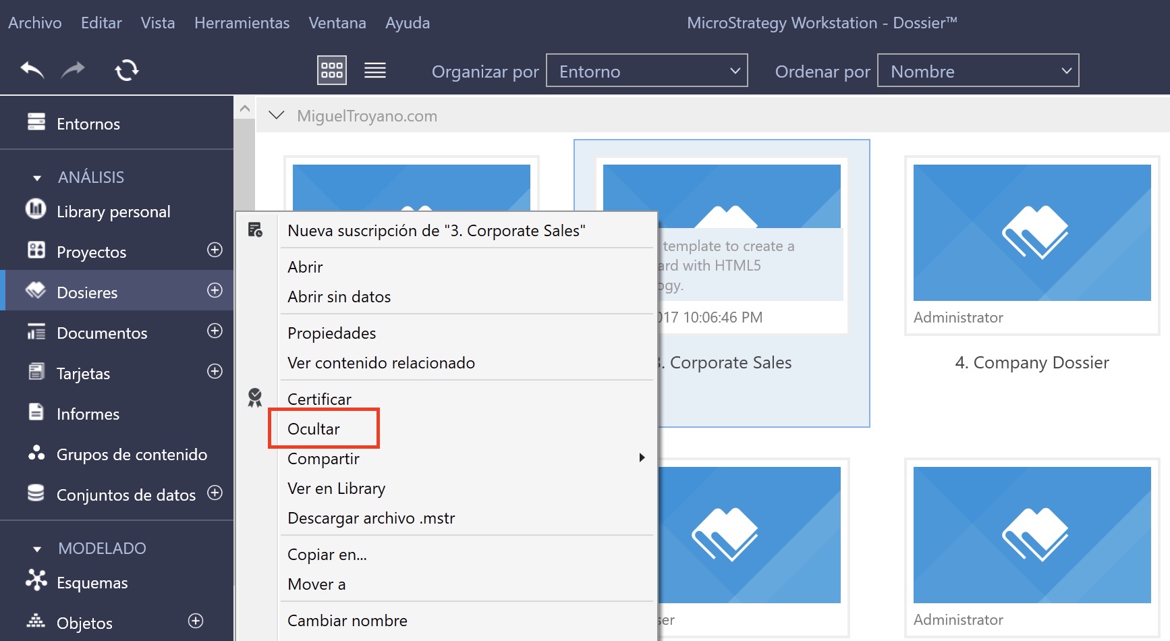This screenshot has height=641, width=1170.
Task: Add new card next to Tarjetas
Action: click(x=215, y=371)
